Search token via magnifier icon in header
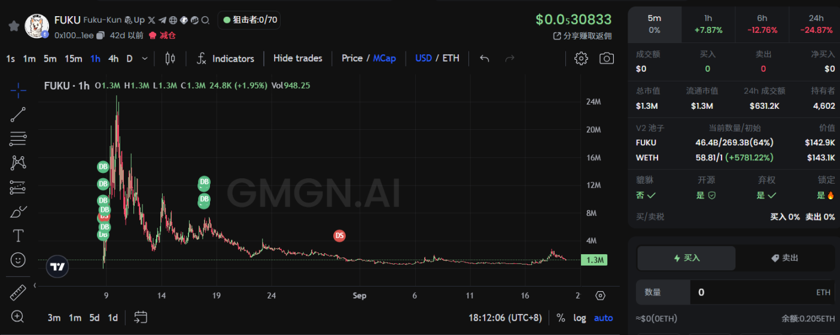 (205, 20)
